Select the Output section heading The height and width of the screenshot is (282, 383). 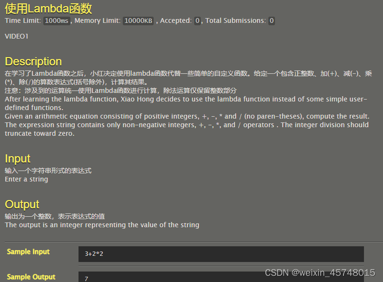22,204
